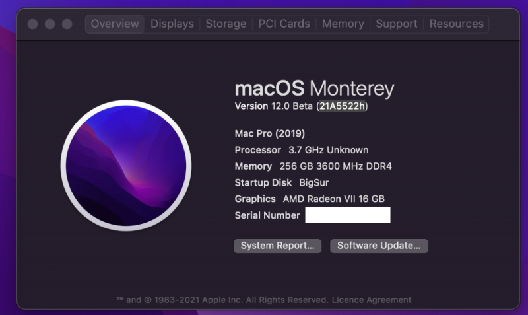Open the Displays tab
The width and height of the screenshot is (528, 315).
172,24
